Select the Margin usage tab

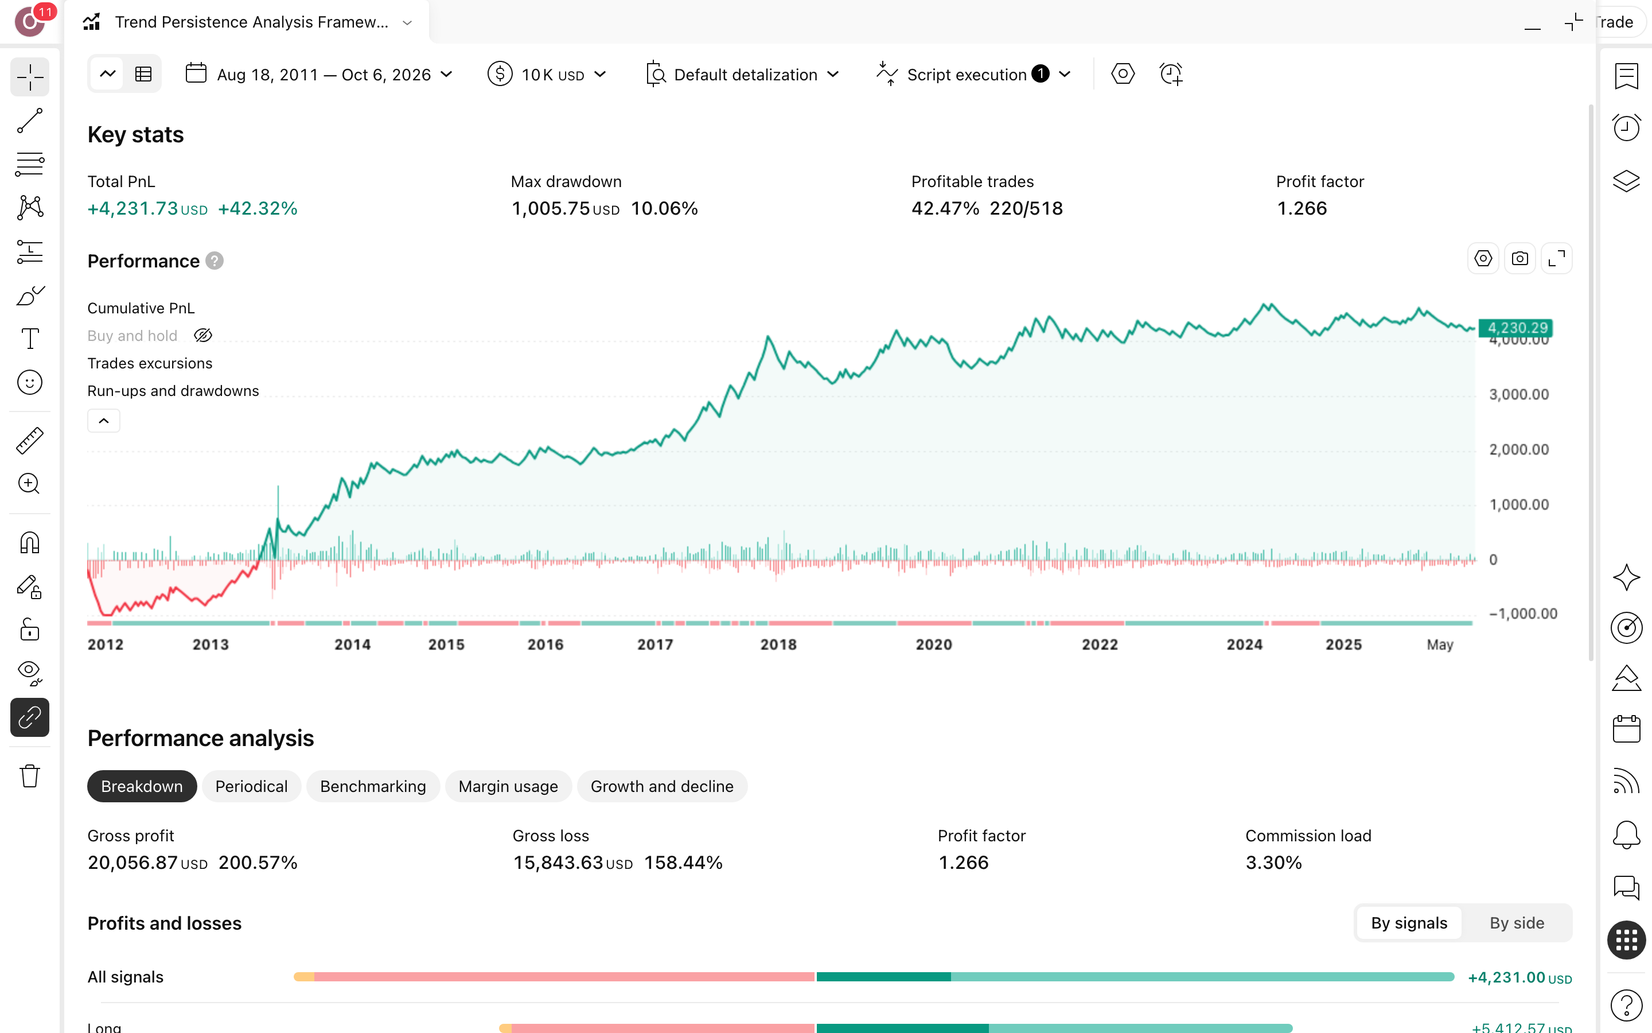(x=508, y=786)
